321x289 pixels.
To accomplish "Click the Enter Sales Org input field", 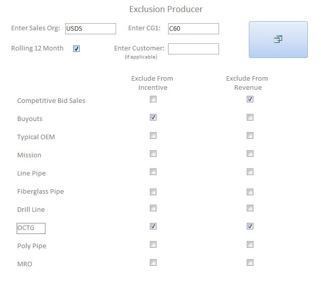I will (x=90, y=29).
